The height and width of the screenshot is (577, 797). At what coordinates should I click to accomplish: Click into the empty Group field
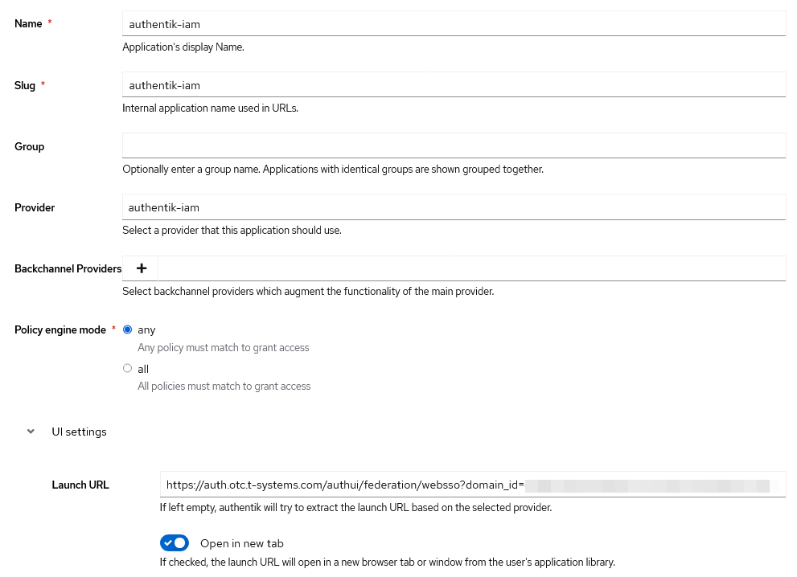pos(454,146)
